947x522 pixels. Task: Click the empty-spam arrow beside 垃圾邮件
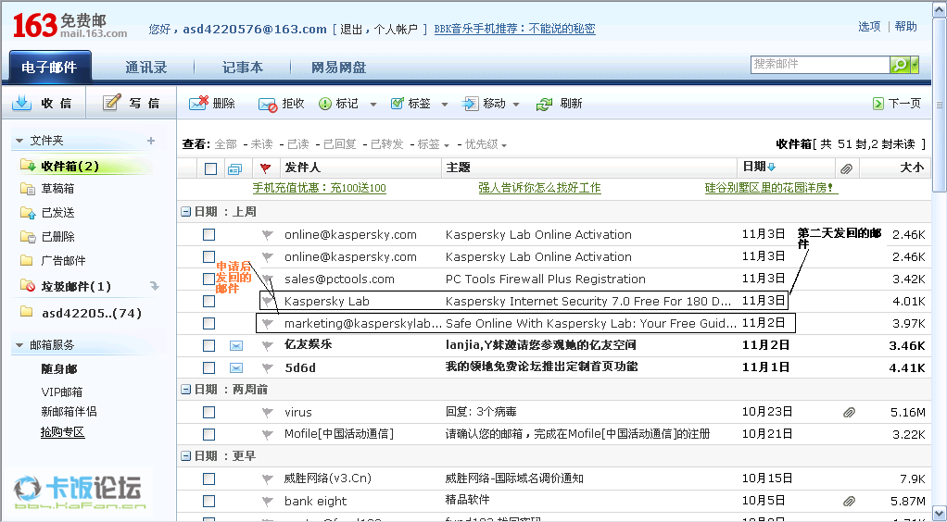[x=155, y=286]
